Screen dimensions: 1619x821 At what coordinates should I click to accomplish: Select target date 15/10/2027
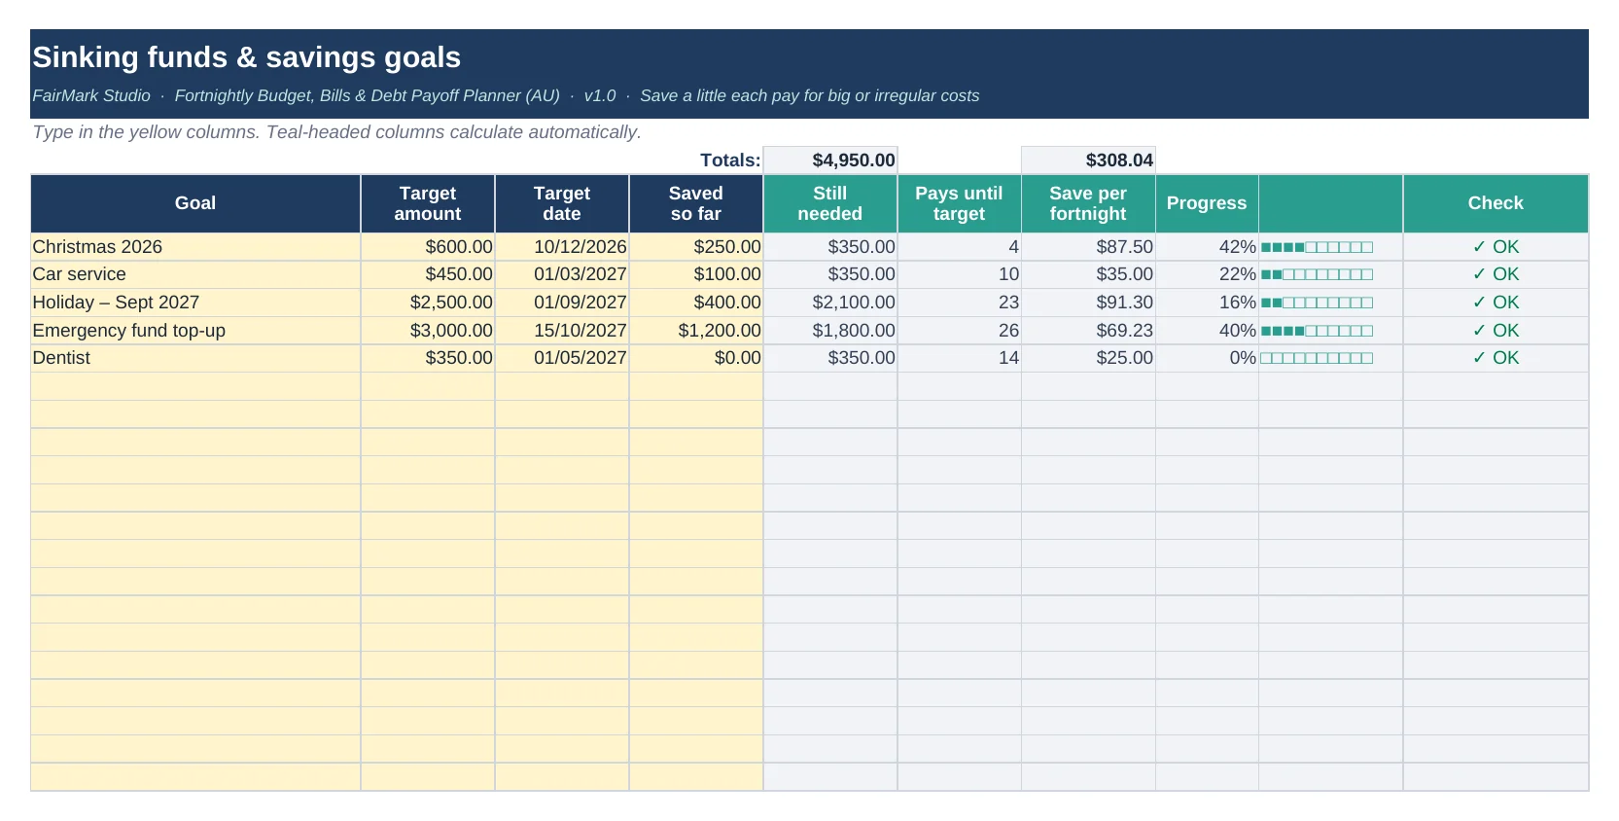click(562, 331)
